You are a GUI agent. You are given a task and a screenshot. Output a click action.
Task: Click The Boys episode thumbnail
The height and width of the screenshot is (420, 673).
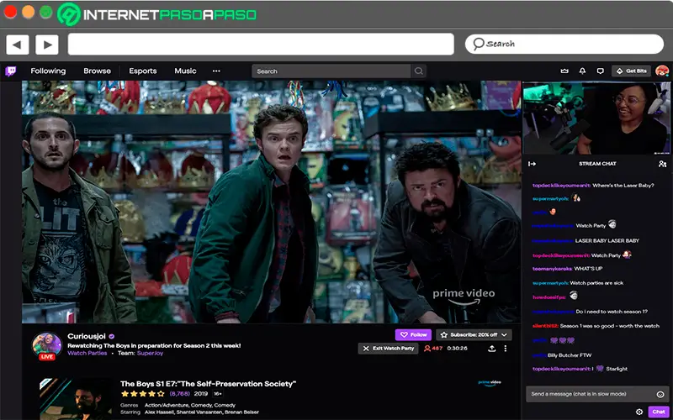77,399
